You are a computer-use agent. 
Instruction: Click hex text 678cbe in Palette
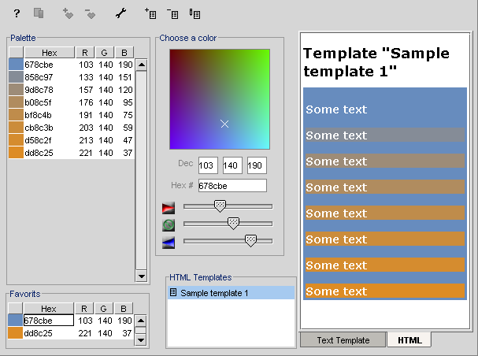click(x=39, y=65)
